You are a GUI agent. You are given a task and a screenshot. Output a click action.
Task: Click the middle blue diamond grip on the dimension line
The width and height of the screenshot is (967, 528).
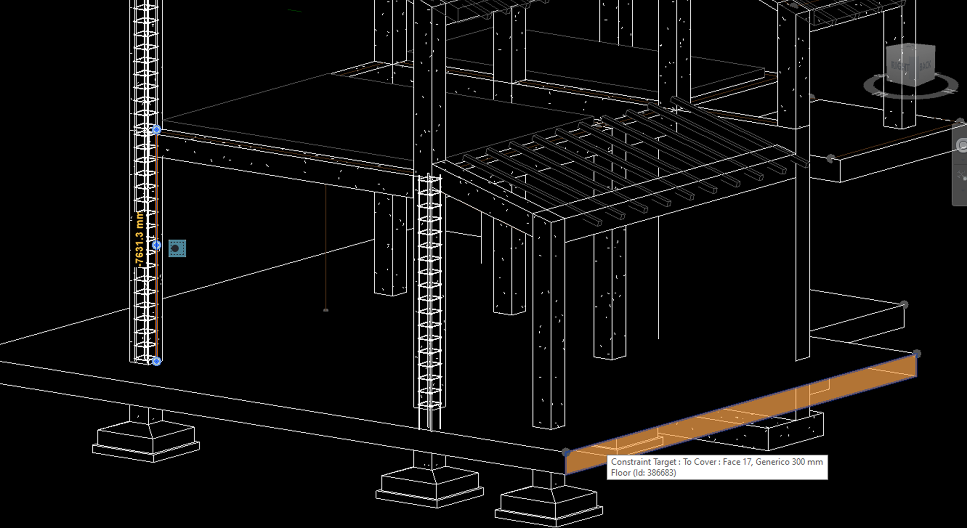156,244
